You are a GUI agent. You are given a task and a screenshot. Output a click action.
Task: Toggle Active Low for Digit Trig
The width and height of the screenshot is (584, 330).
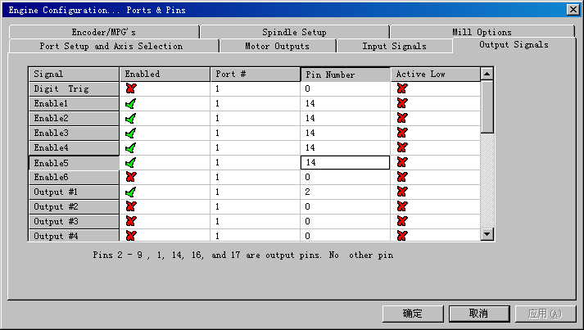point(402,88)
